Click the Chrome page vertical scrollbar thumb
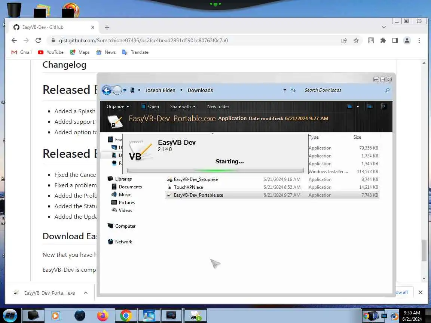This screenshot has width=431, height=323. 424,250
